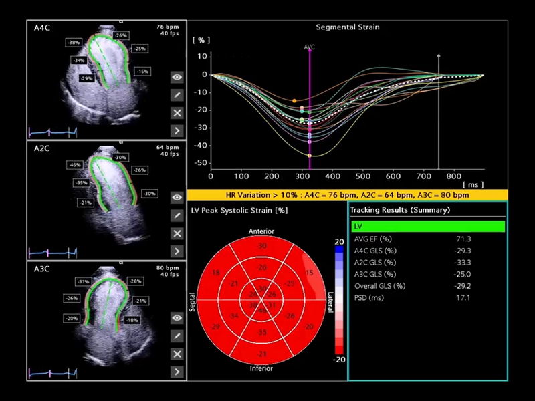535x401 pixels.
Task: Click the HR Variation warning banner
Action: pos(347,194)
